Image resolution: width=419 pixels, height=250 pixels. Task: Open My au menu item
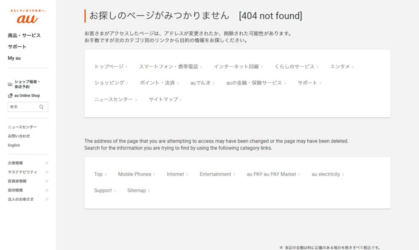pos(14,58)
